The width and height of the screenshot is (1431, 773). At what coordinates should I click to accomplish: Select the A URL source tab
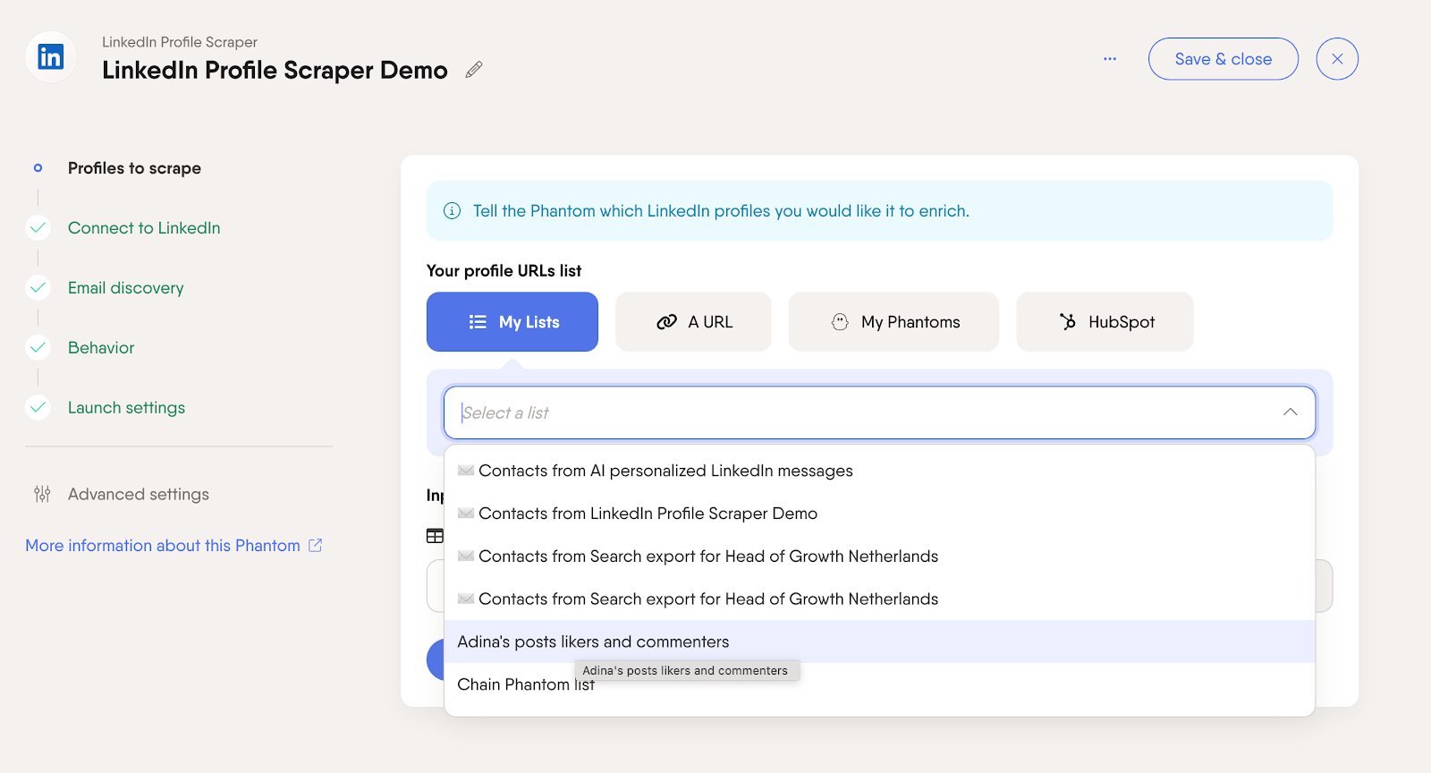693,322
